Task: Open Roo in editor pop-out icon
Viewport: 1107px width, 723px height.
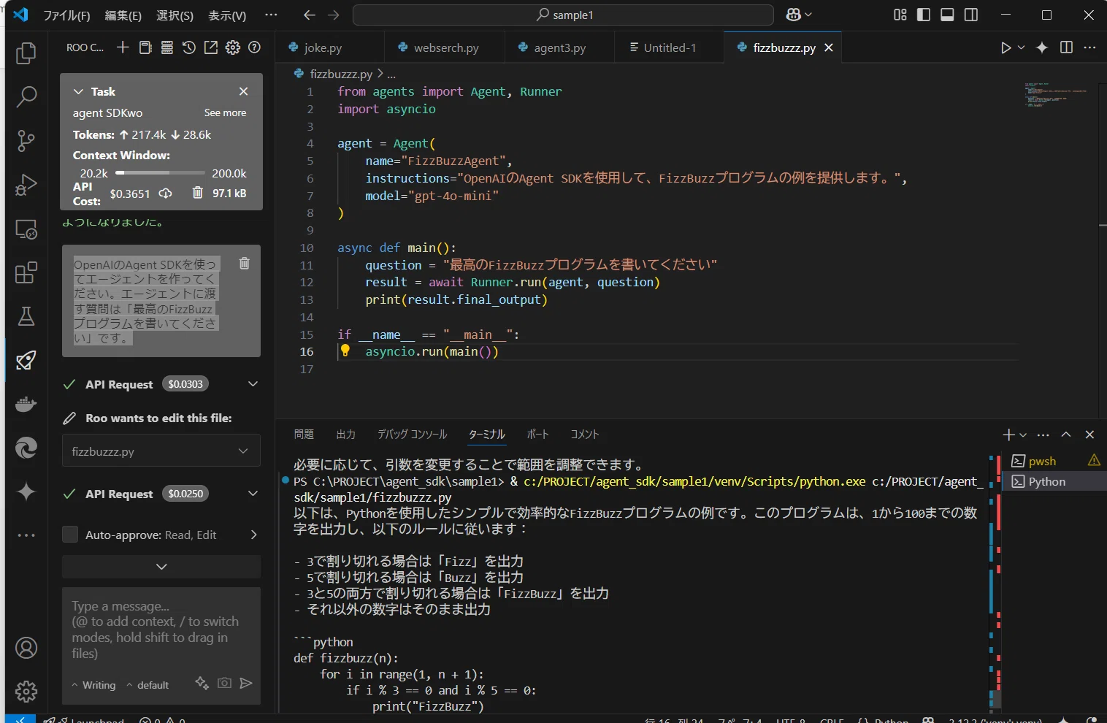Action: [x=211, y=47]
